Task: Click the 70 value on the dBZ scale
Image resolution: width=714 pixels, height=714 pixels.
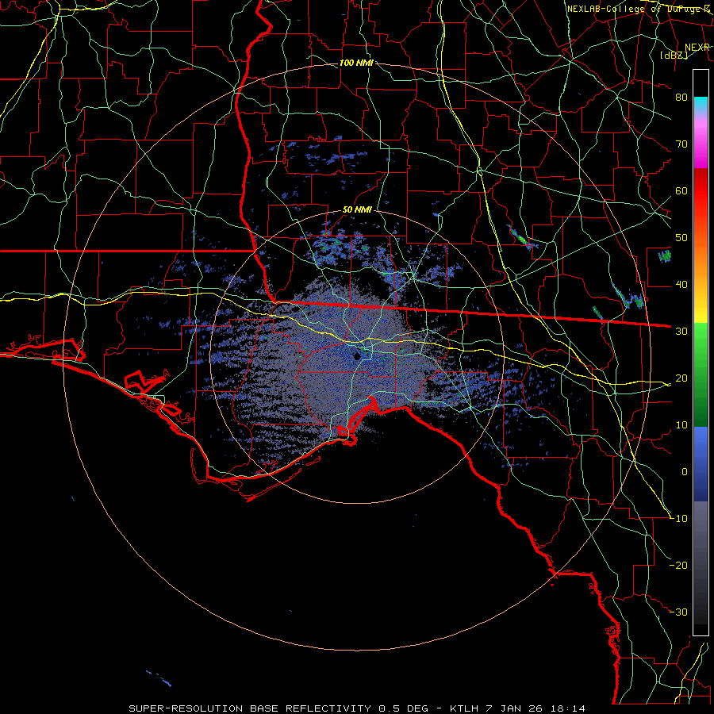Action: tap(681, 144)
